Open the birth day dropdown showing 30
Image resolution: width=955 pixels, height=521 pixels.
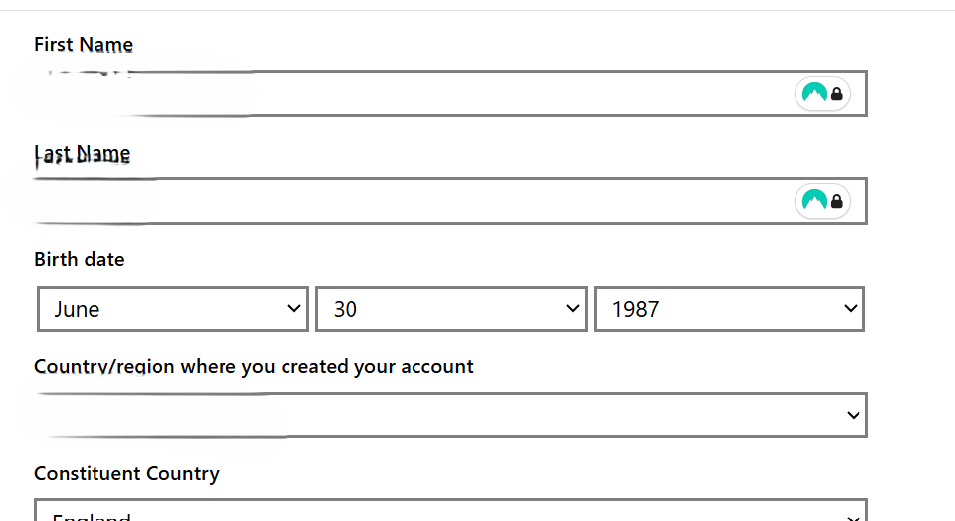click(x=451, y=309)
